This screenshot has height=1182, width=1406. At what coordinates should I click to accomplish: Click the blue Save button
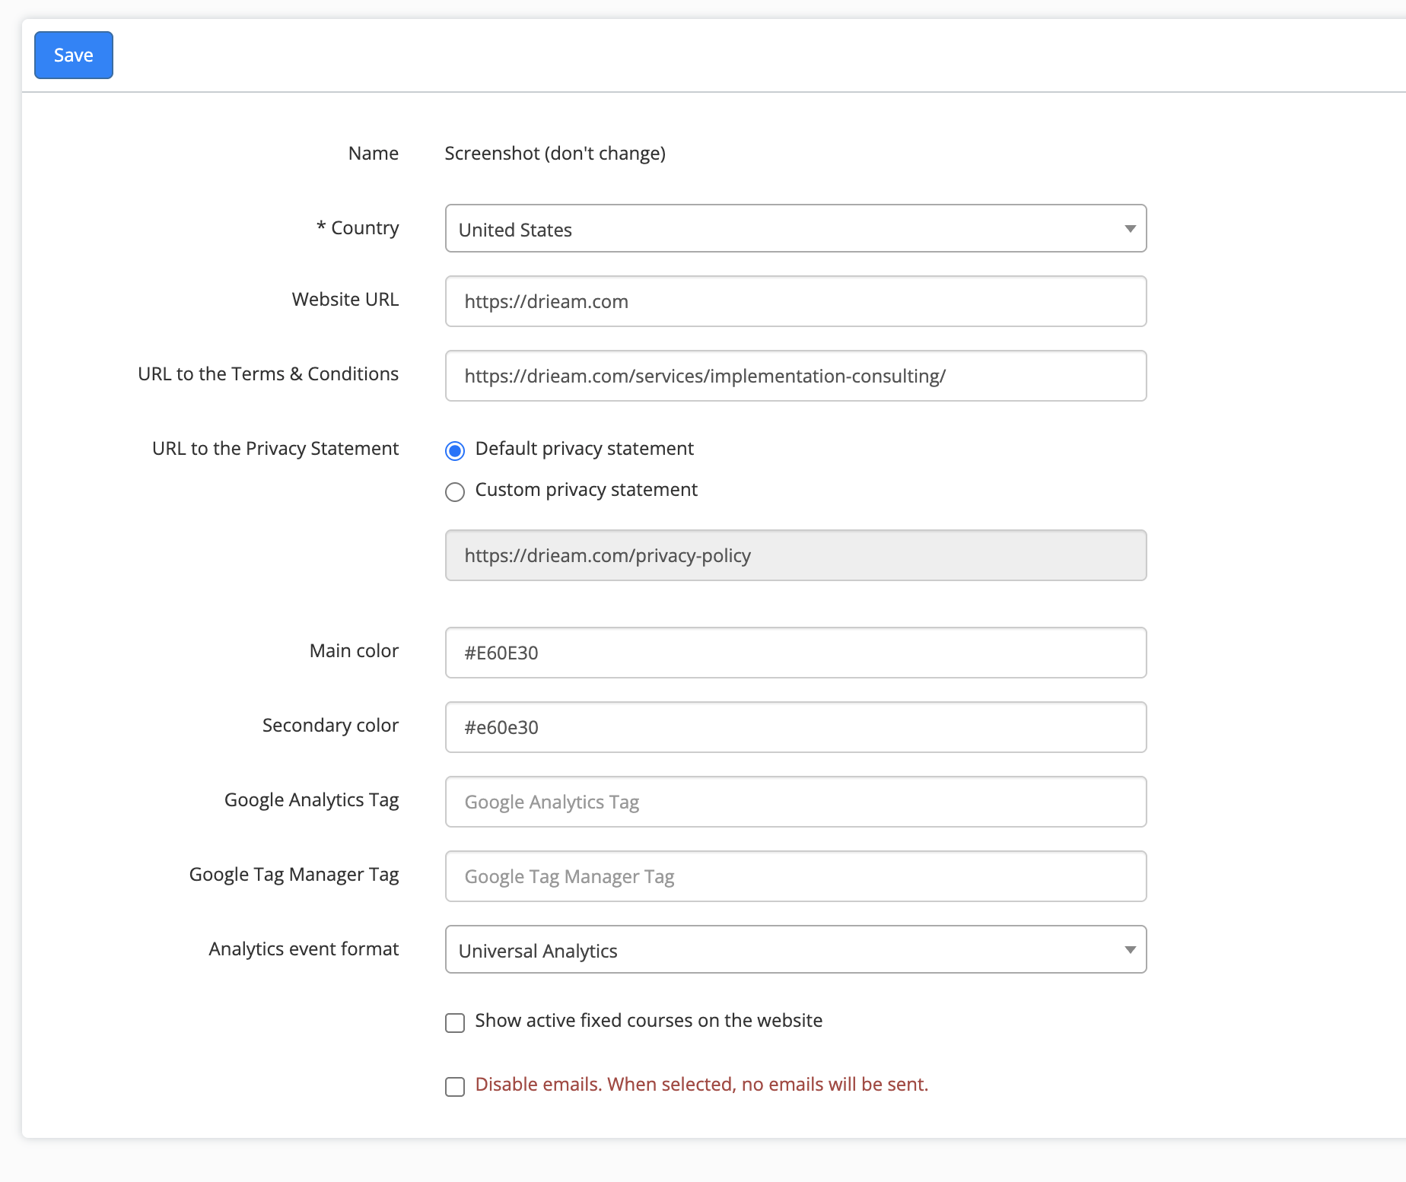pyautogui.click(x=74, y=55)
